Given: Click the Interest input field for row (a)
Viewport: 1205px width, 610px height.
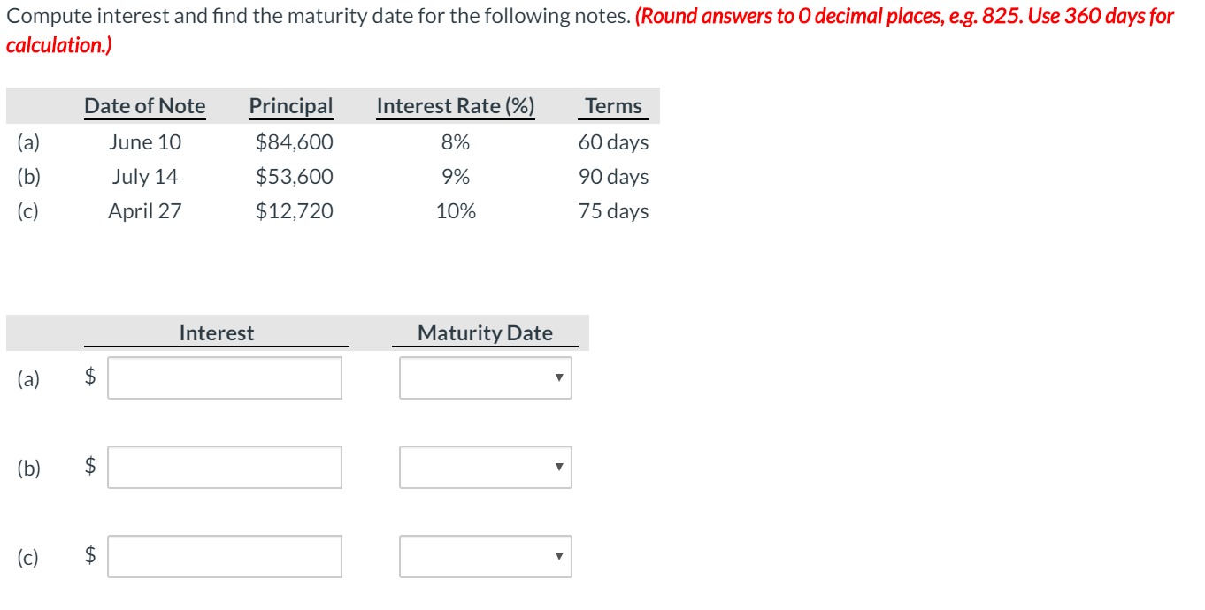Looking at the screenshot, I should [x=224, y=377].
